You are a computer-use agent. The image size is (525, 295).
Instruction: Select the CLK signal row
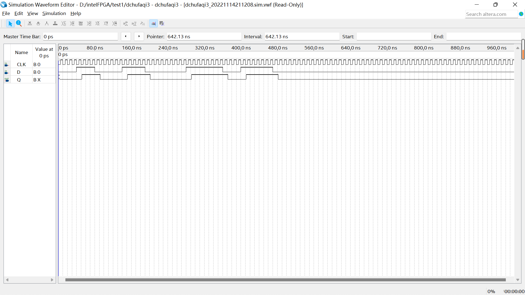[30, 64]
